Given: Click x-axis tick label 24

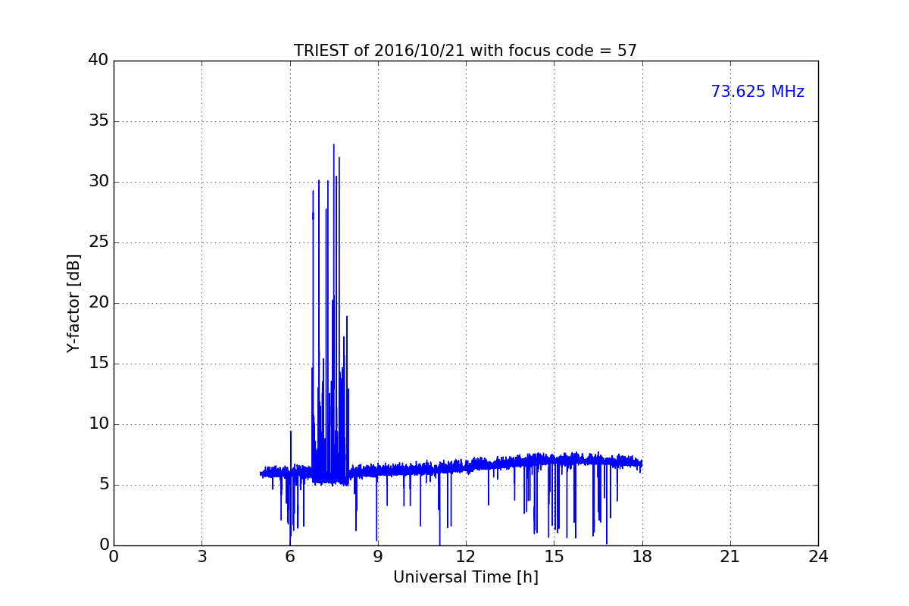Looking at the screenshot, I should (818, 557).
